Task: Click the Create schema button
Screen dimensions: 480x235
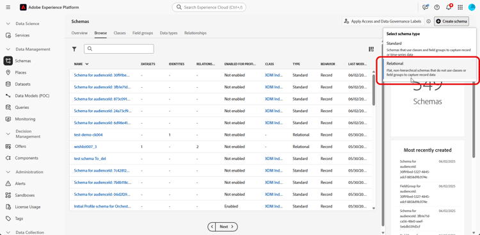Action: coord(452,21)
